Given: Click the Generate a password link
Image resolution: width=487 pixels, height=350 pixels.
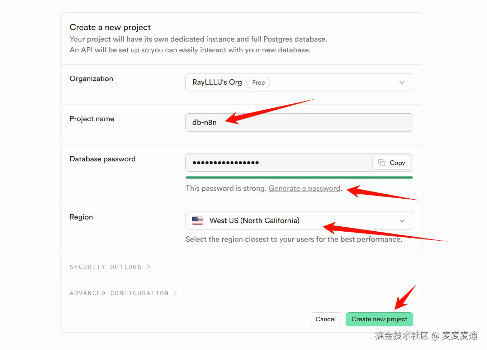Looking at the screenshot, I should 304,188.
